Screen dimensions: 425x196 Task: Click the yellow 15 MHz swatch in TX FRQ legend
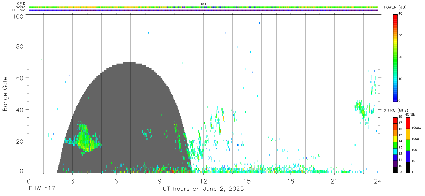click(x=395, y=138)
